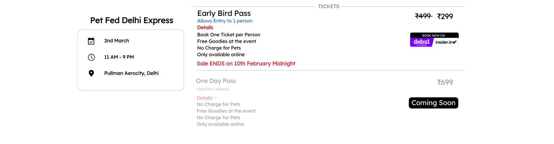Select the Early Bird Pass title
554x144 pixels.
click(224, 13)
